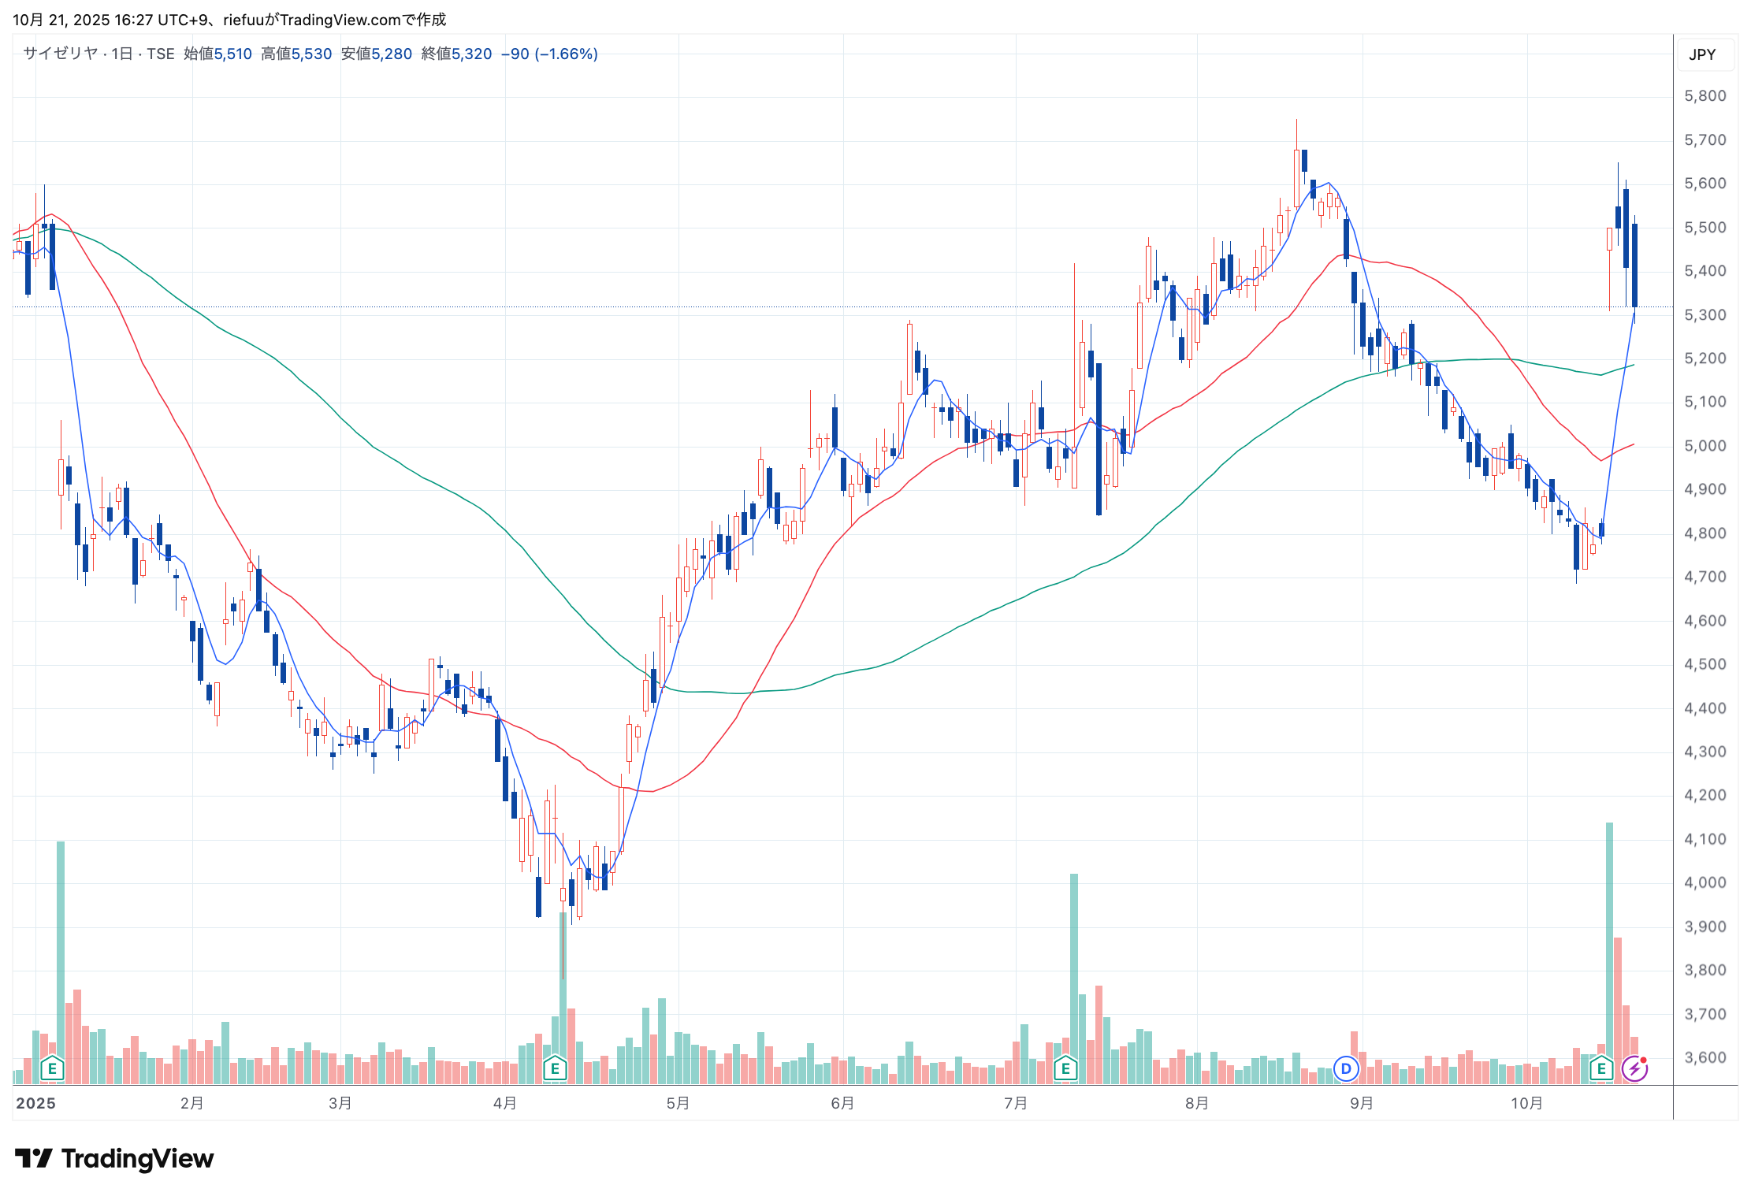Click the January earnings E marker
Viewport: 1751px width, 1196px height.
pos(52,1069)
